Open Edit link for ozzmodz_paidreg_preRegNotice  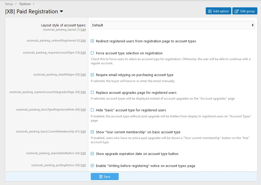(x=83, y=165)
